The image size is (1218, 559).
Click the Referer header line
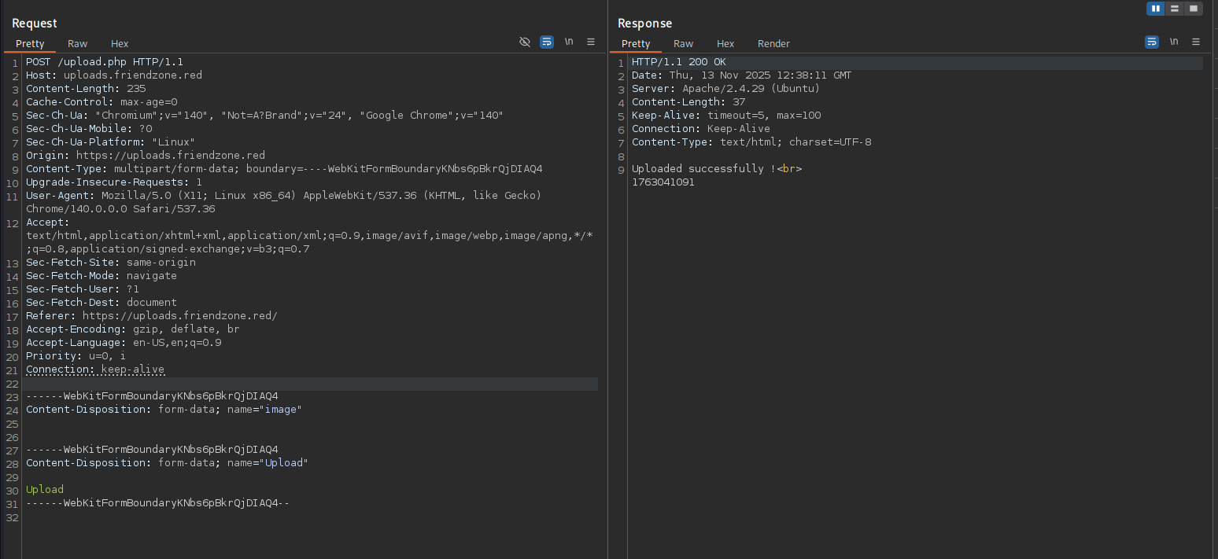click(152, 316)
